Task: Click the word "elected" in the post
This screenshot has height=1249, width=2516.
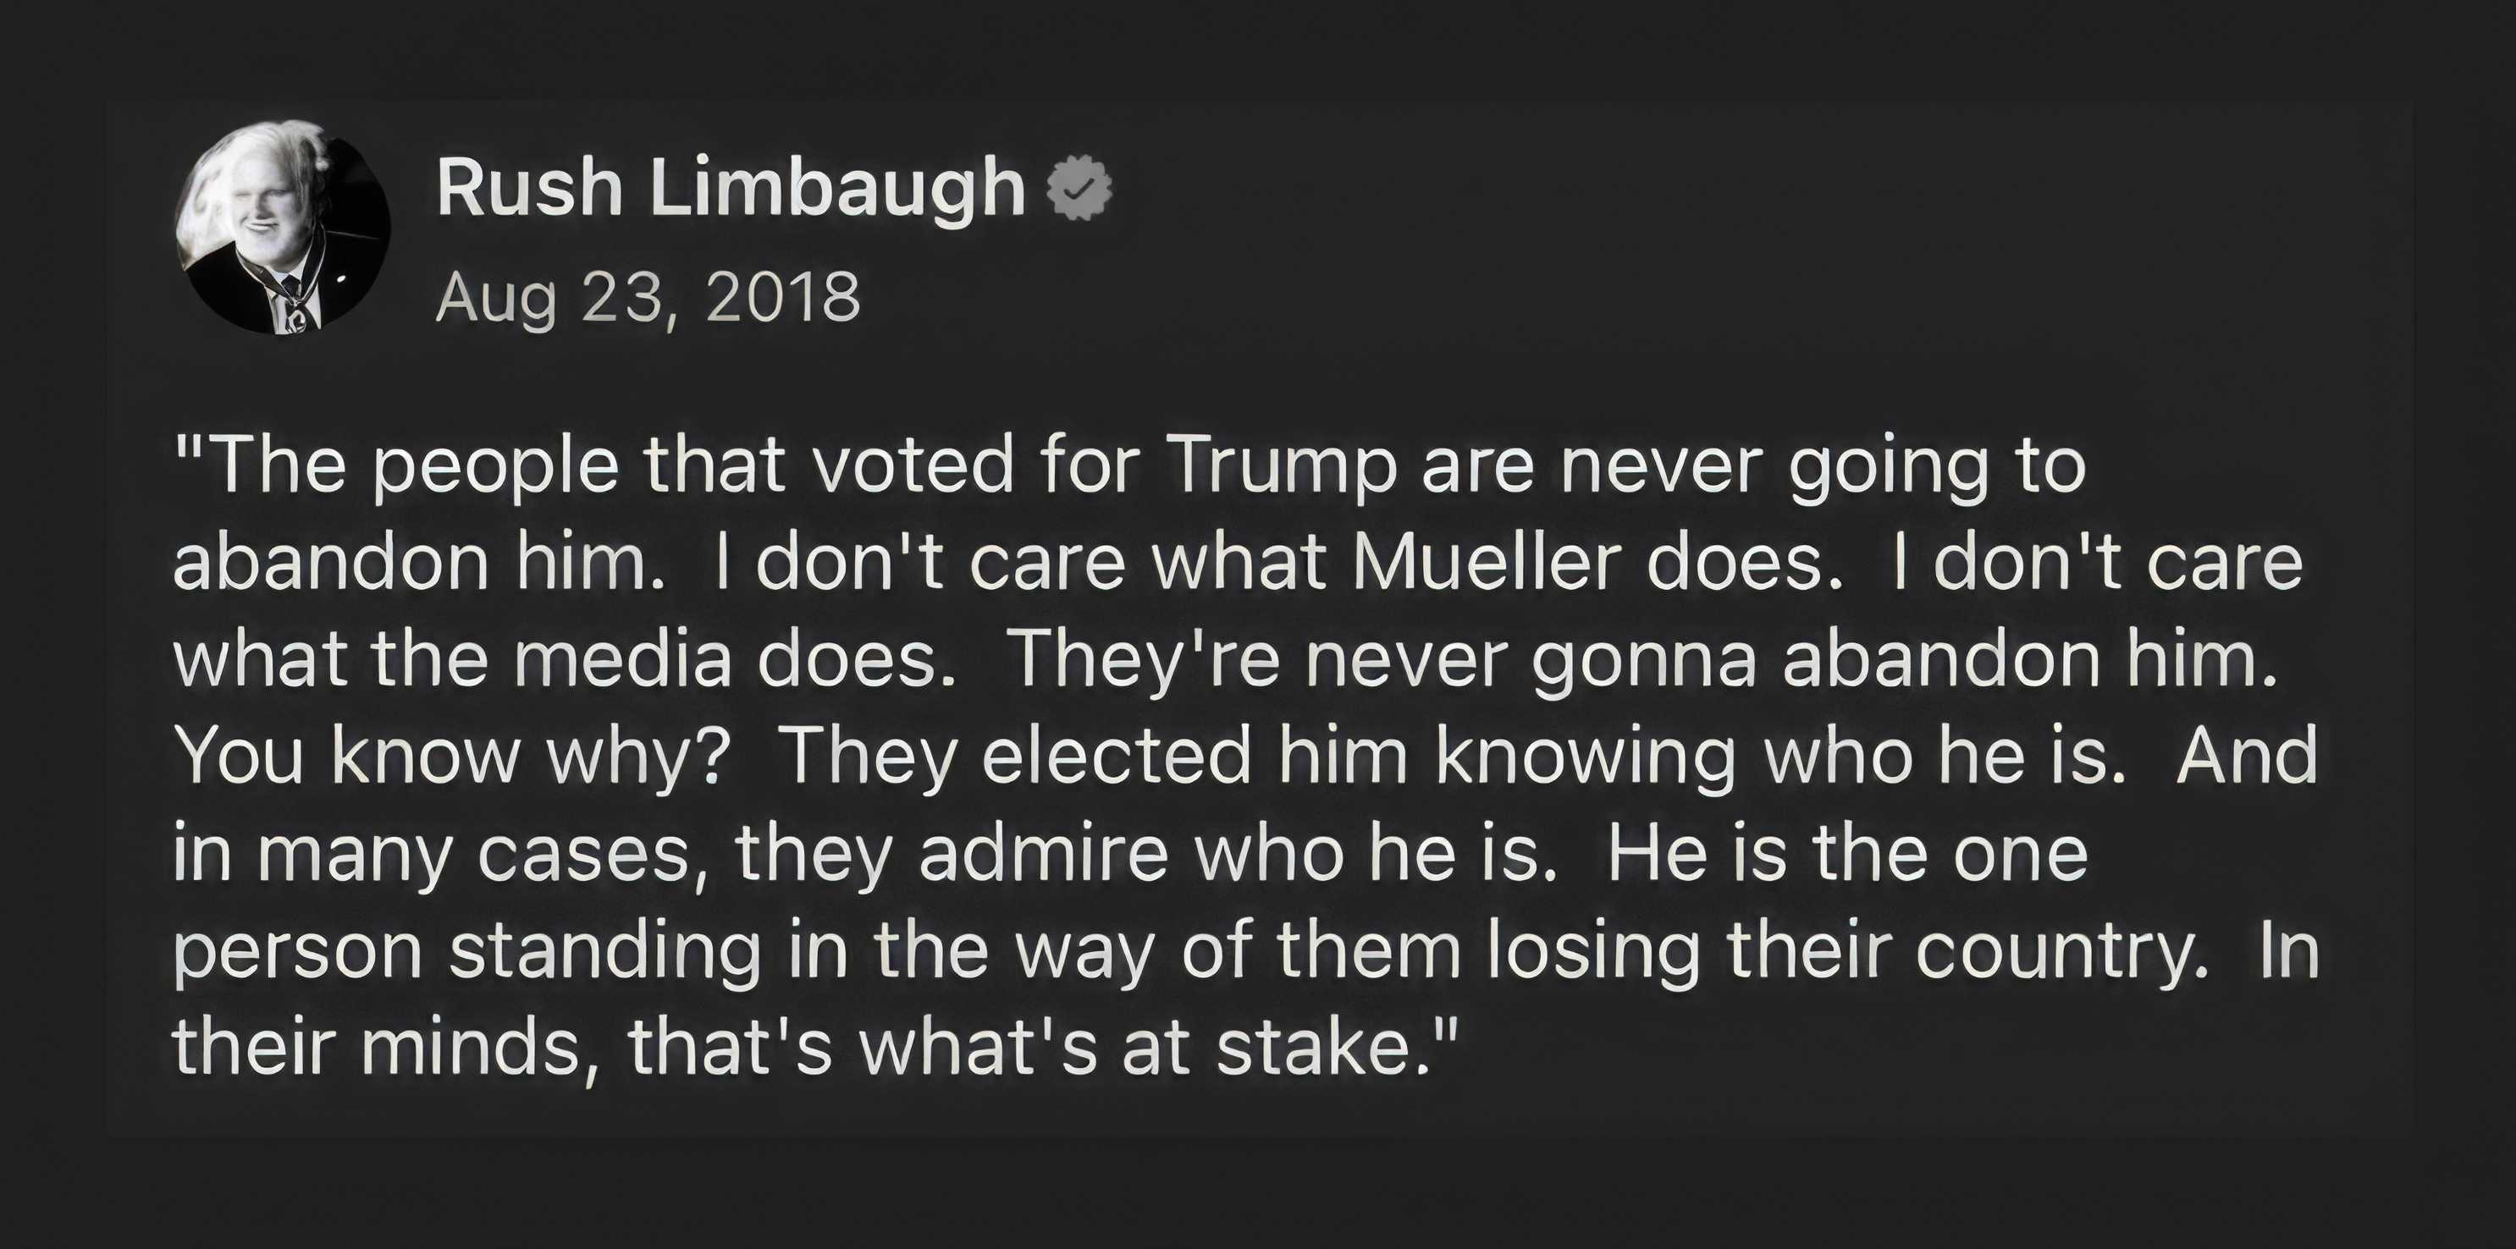Action: click(1116, 757)
